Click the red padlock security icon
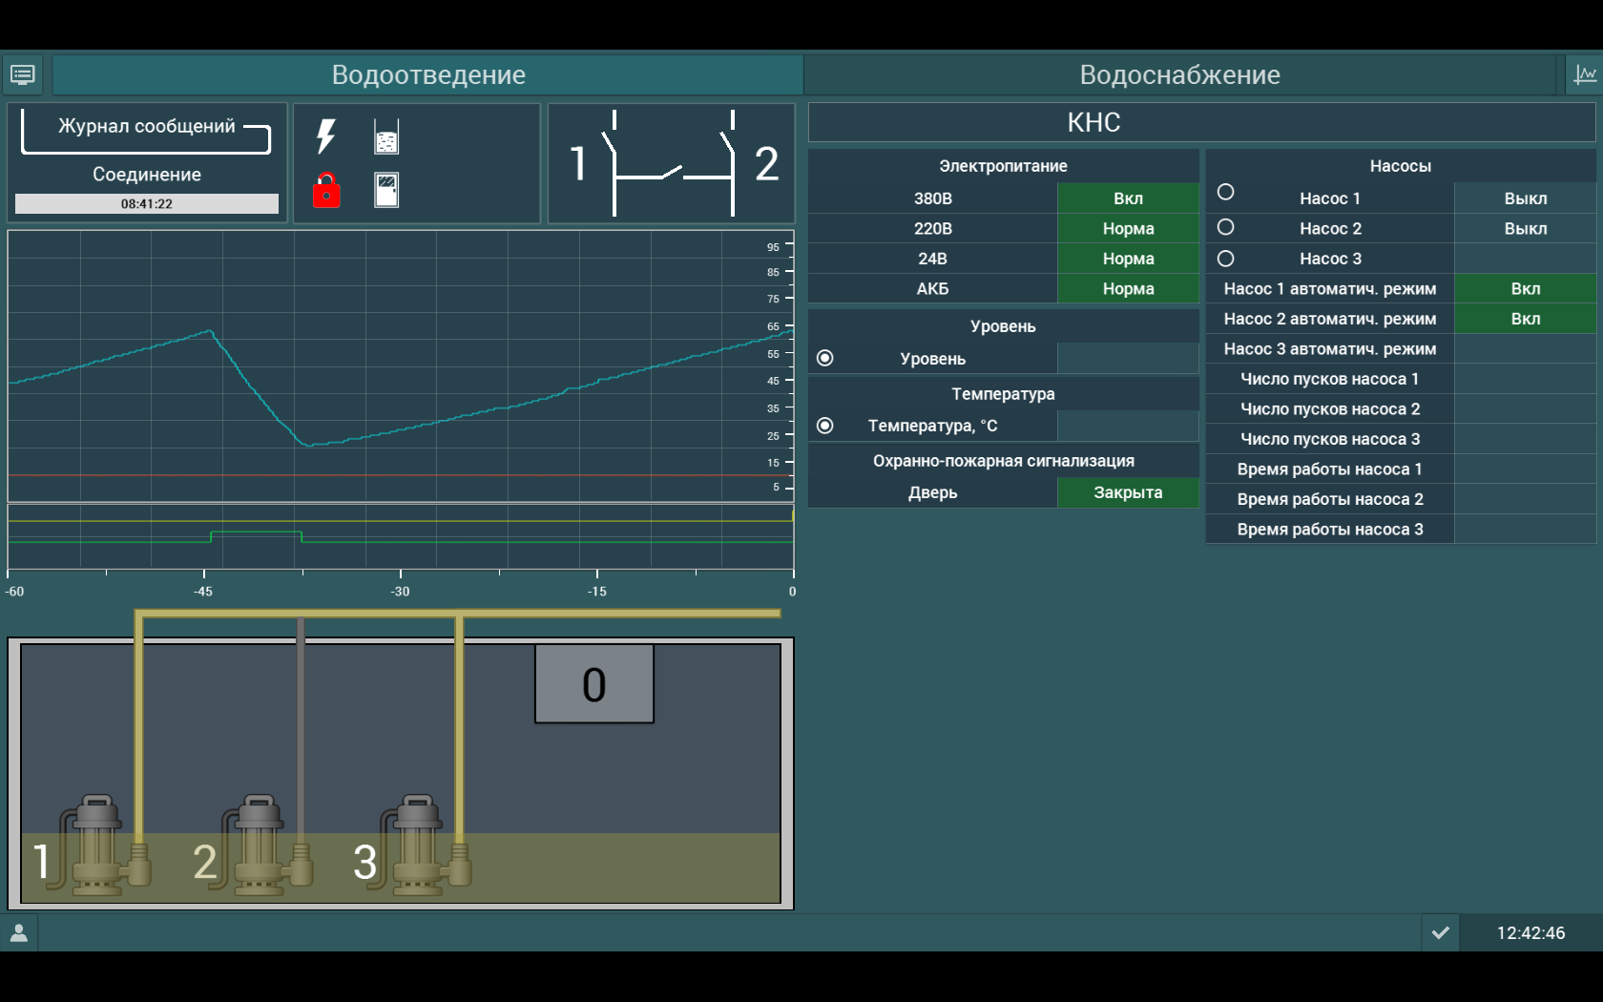The width and height of the screenshot is (1603, 1002). 326,190
